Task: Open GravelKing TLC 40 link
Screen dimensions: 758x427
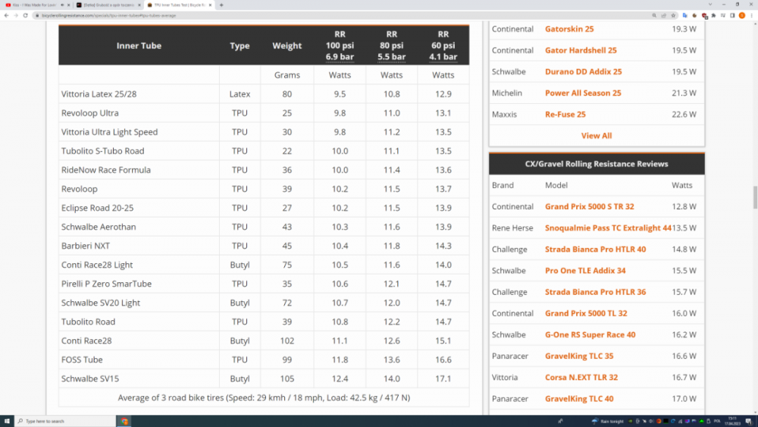Action: pos(578,398)
